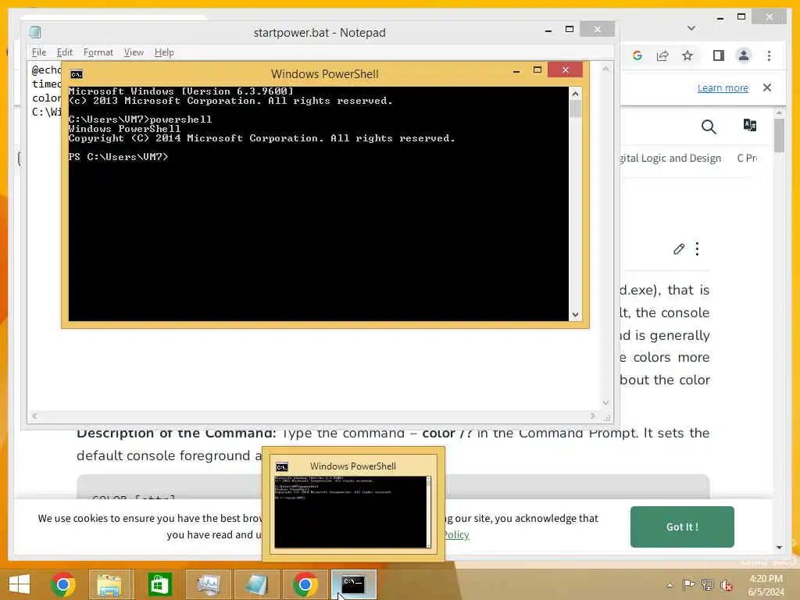The width and height of the screenshot is (800, 600).
Task: Accept cookies with the Got It button
Action: coord(682,527)
